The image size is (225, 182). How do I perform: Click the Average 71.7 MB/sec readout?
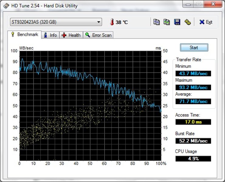193,101
